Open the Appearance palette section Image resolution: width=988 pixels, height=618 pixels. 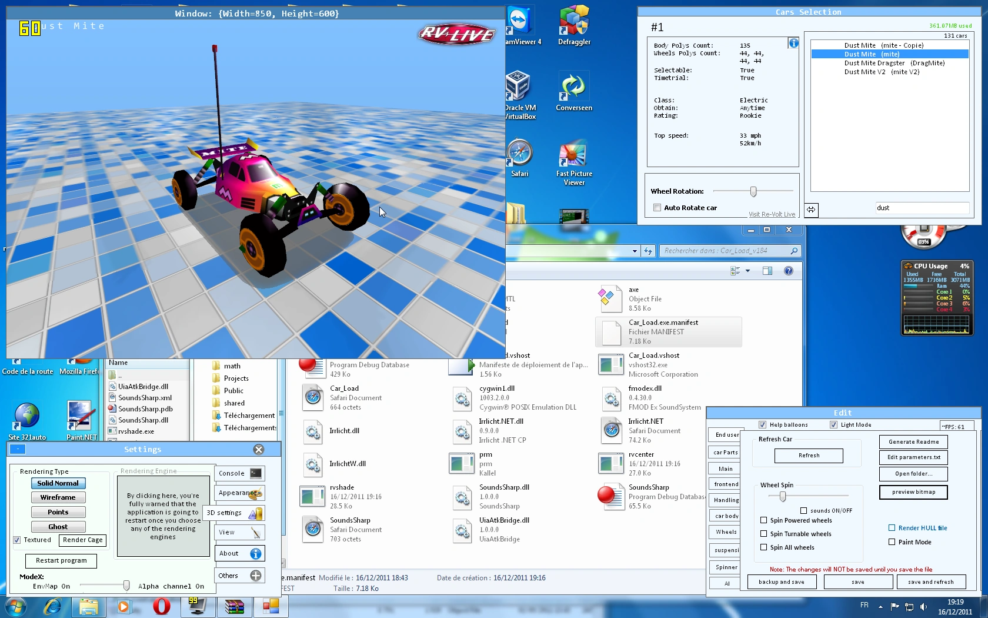coord(240,493)
